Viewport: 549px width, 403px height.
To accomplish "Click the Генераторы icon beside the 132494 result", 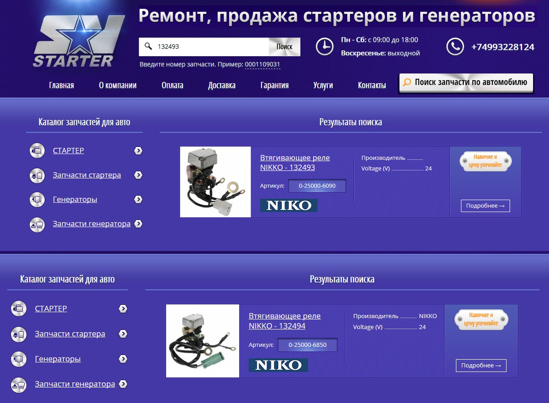I will tap(19, 359).
